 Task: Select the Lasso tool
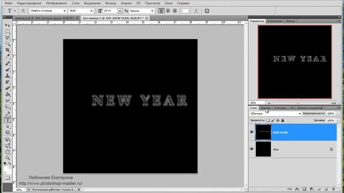[8, 38]
